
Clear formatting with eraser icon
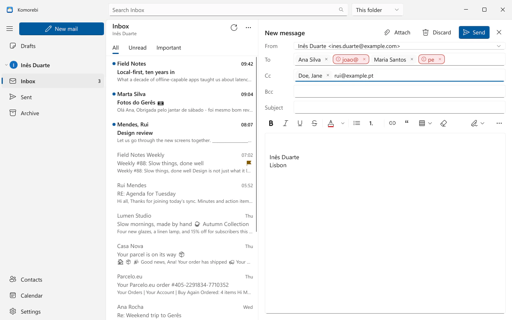(444, 123)
